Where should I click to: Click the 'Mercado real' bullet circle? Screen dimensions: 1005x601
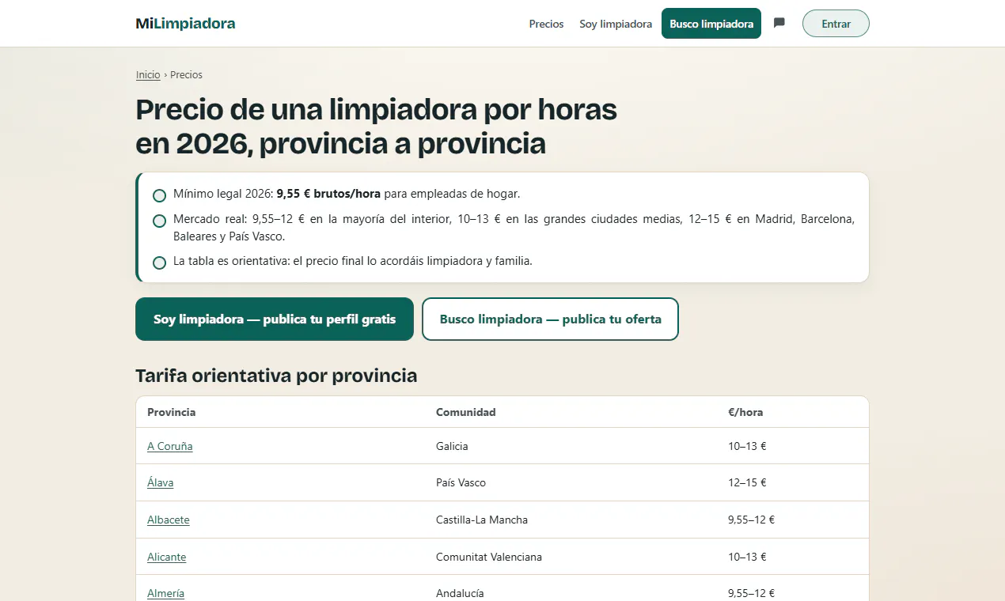coord(159,221)
